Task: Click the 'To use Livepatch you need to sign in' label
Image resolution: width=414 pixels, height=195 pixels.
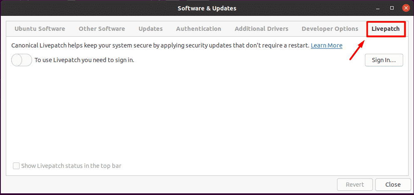Action: 84,60
